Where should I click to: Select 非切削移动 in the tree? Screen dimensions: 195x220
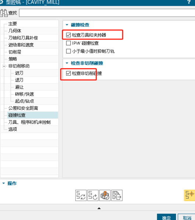(x=19, y=66)
